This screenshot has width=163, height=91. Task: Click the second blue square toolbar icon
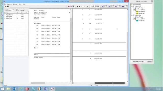click(x=109, y=6)
